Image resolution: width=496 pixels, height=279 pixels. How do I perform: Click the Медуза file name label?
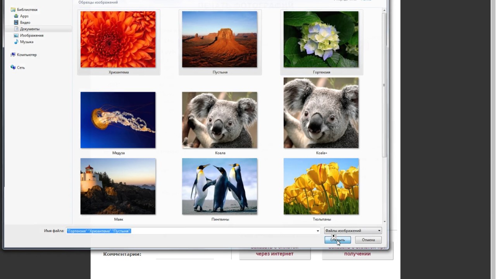coord(119,153)
